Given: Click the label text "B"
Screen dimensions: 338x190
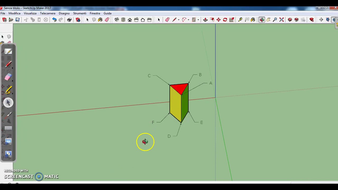Looking at the screenshot, I should 200,75.
